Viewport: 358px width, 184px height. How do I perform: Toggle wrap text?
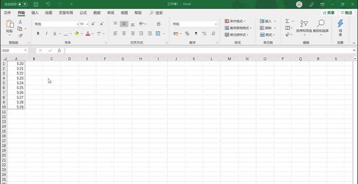pos(159,24)
